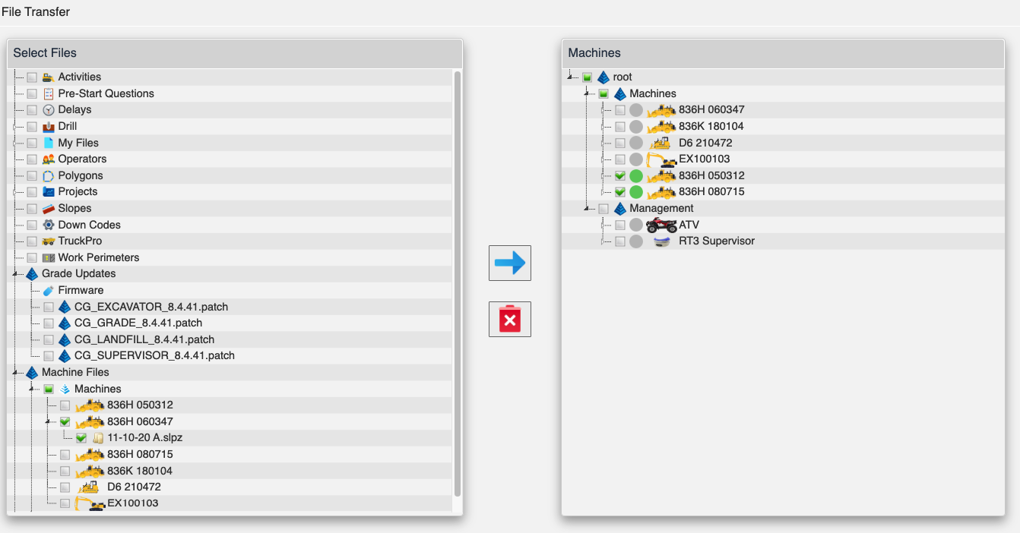The image size is (1020, 533).
Task: Check the CG_LANDFILL_8.4.41.patch checkbox
Action: coord(49,339)
